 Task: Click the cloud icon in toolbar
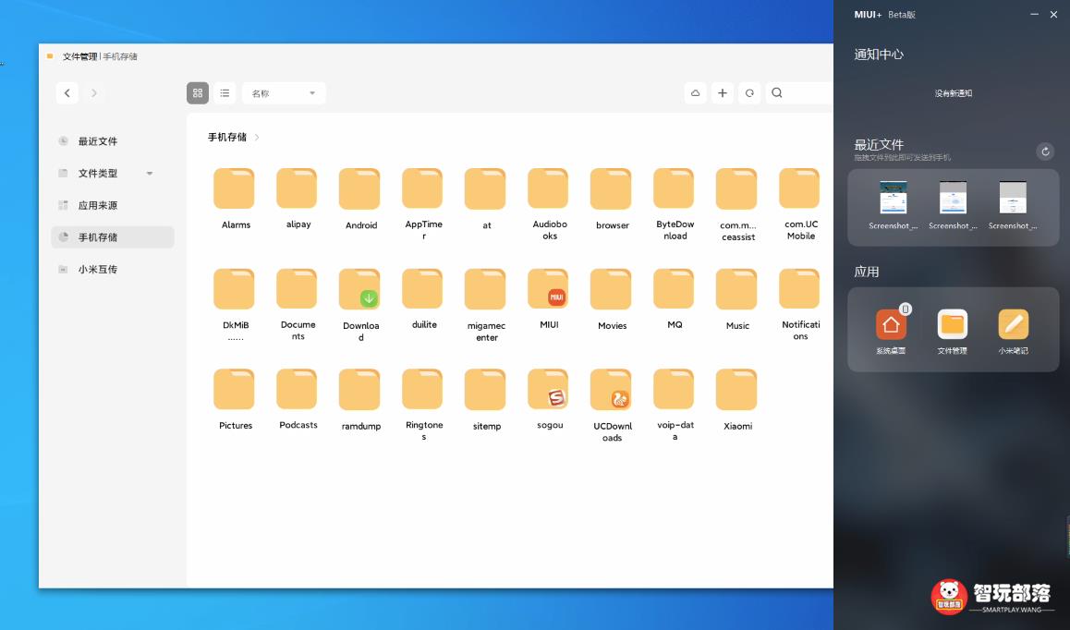(x=696, y=93)
